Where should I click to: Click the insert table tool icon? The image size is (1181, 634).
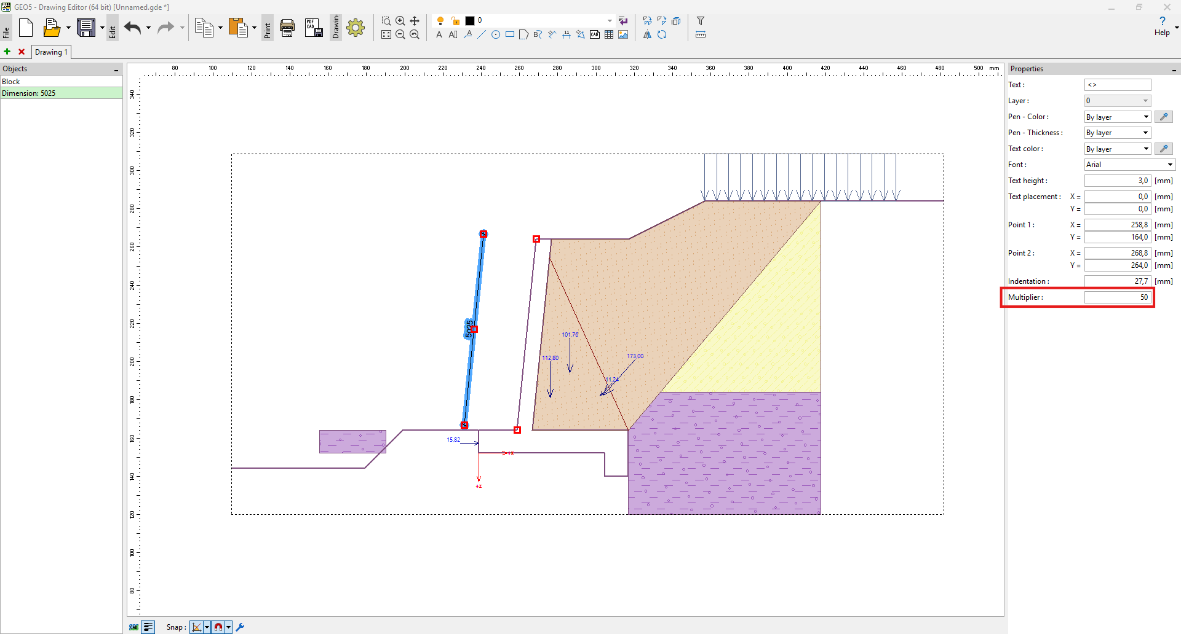(609, 35)
